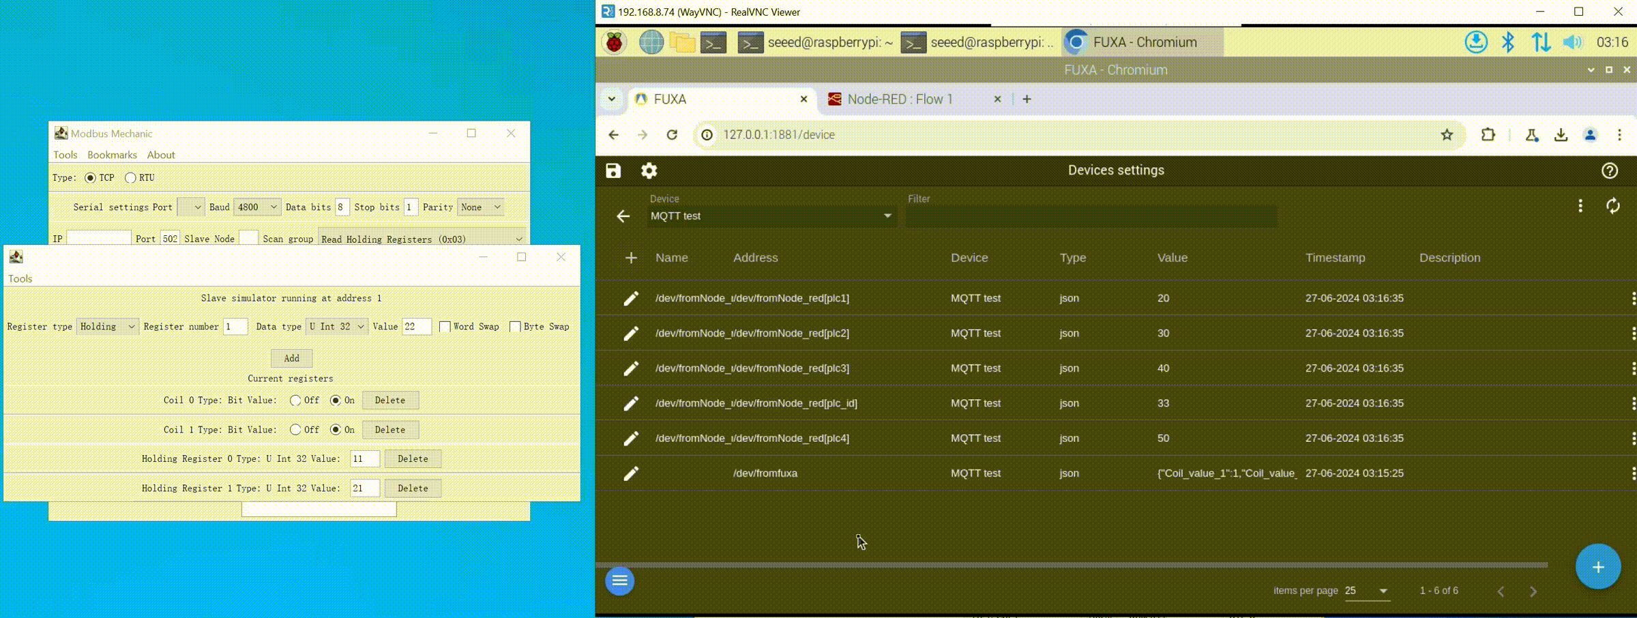Viewport: 1637px width, 618px height.
Task: Open the Register type Holding dropdown
Action: [x=108, y=327]
